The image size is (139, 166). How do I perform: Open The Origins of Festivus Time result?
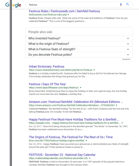[71, 137]
